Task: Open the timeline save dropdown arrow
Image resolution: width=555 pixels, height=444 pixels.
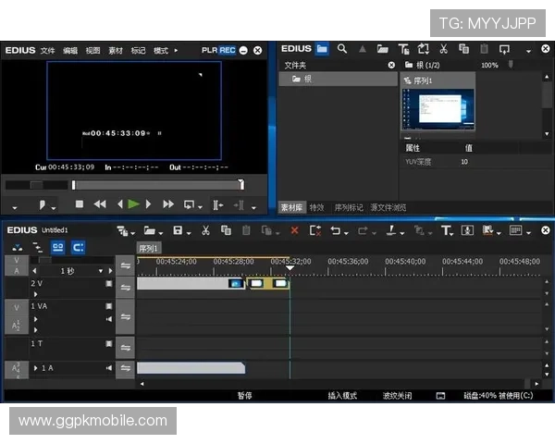Action: 189,231
